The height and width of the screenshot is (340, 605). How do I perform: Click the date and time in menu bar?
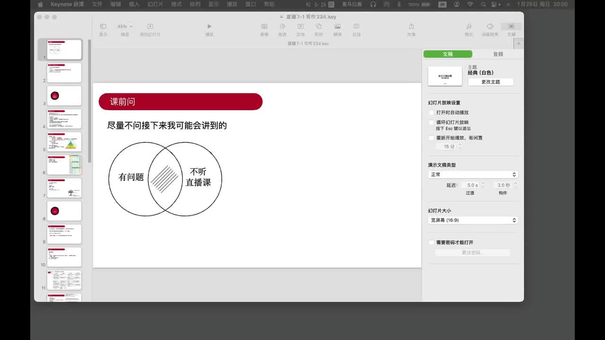tap(542, 4)
